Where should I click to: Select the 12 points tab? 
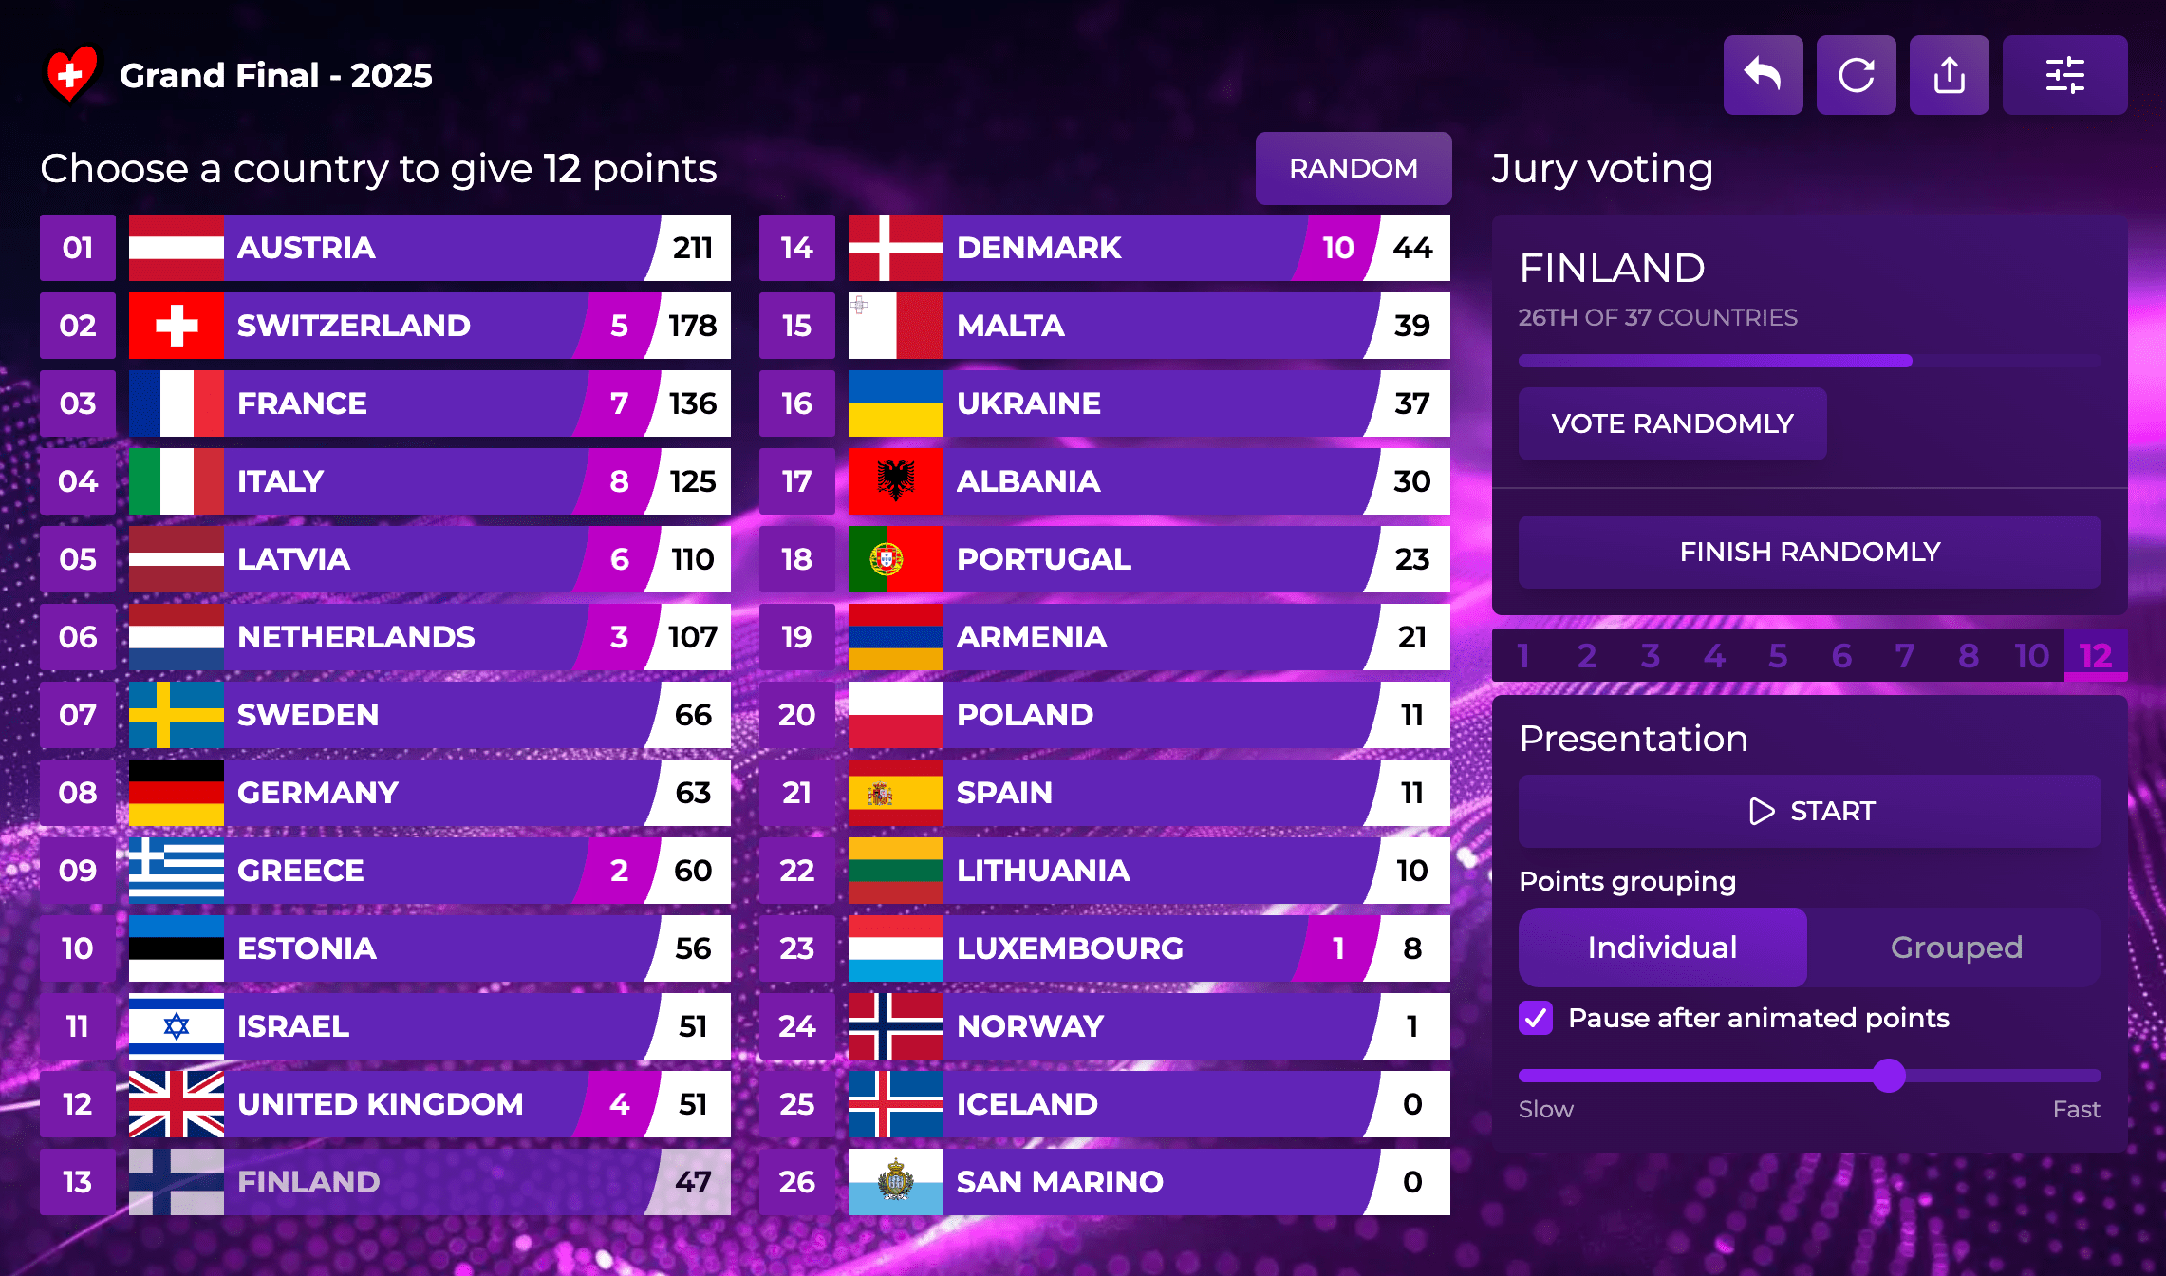[2095, 655]
